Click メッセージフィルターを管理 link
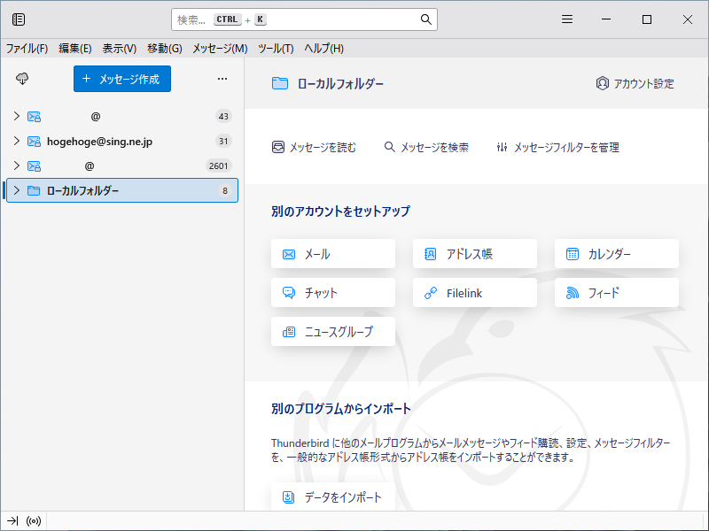Viewport: 709px width, 531px height. click(557, 147)
